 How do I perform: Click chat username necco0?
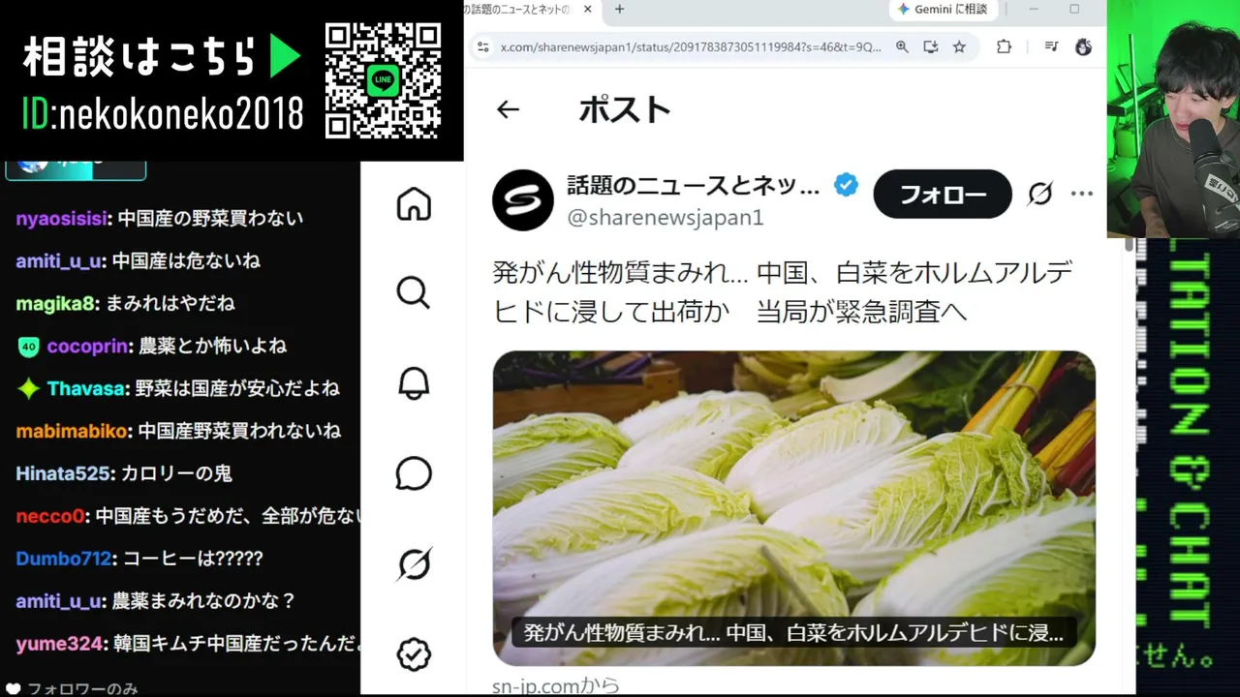50,517
